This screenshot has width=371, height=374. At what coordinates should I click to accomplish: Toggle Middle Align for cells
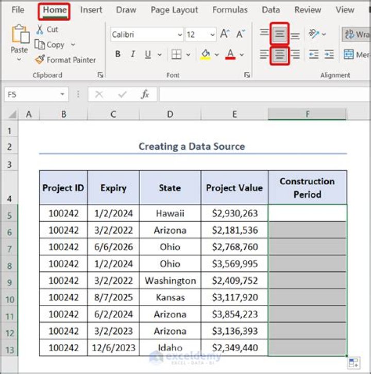(x=280, y=35)
